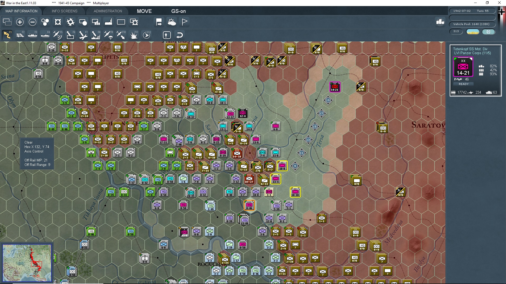Click the rail marker numbered 13
The height and width of the screenshot is (284, 506).
(308, 140)
